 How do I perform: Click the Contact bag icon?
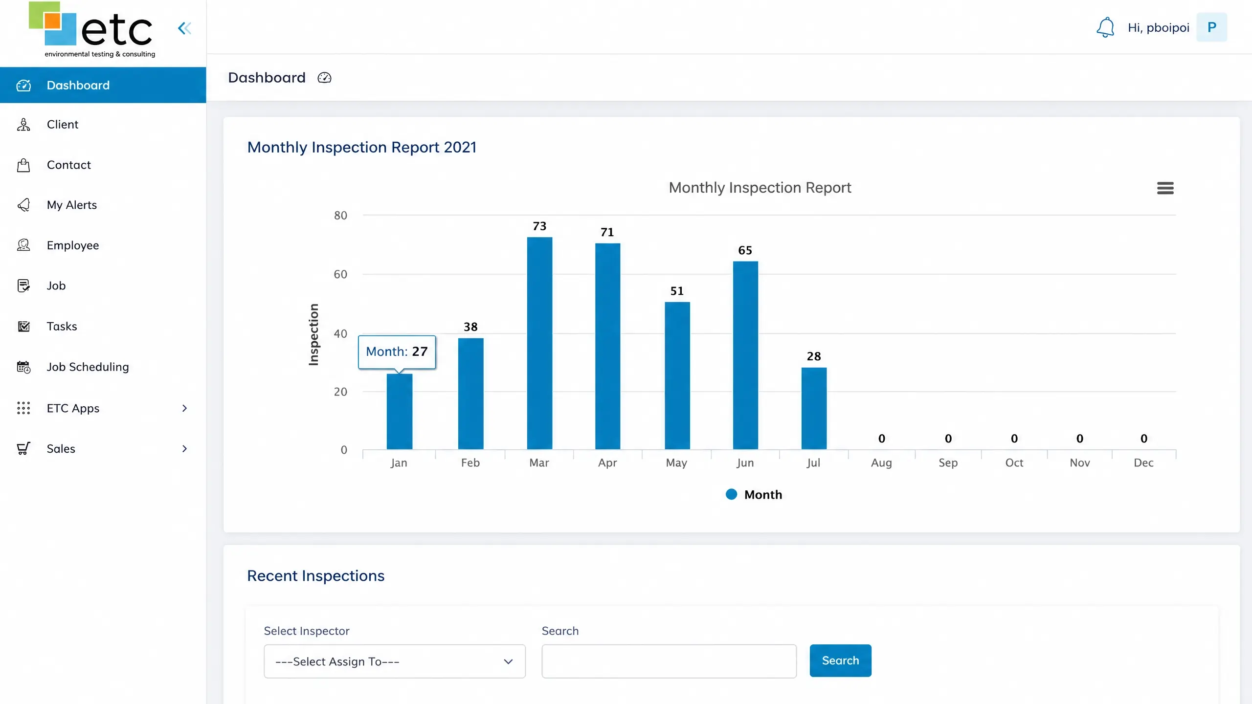tap(23, 165)
